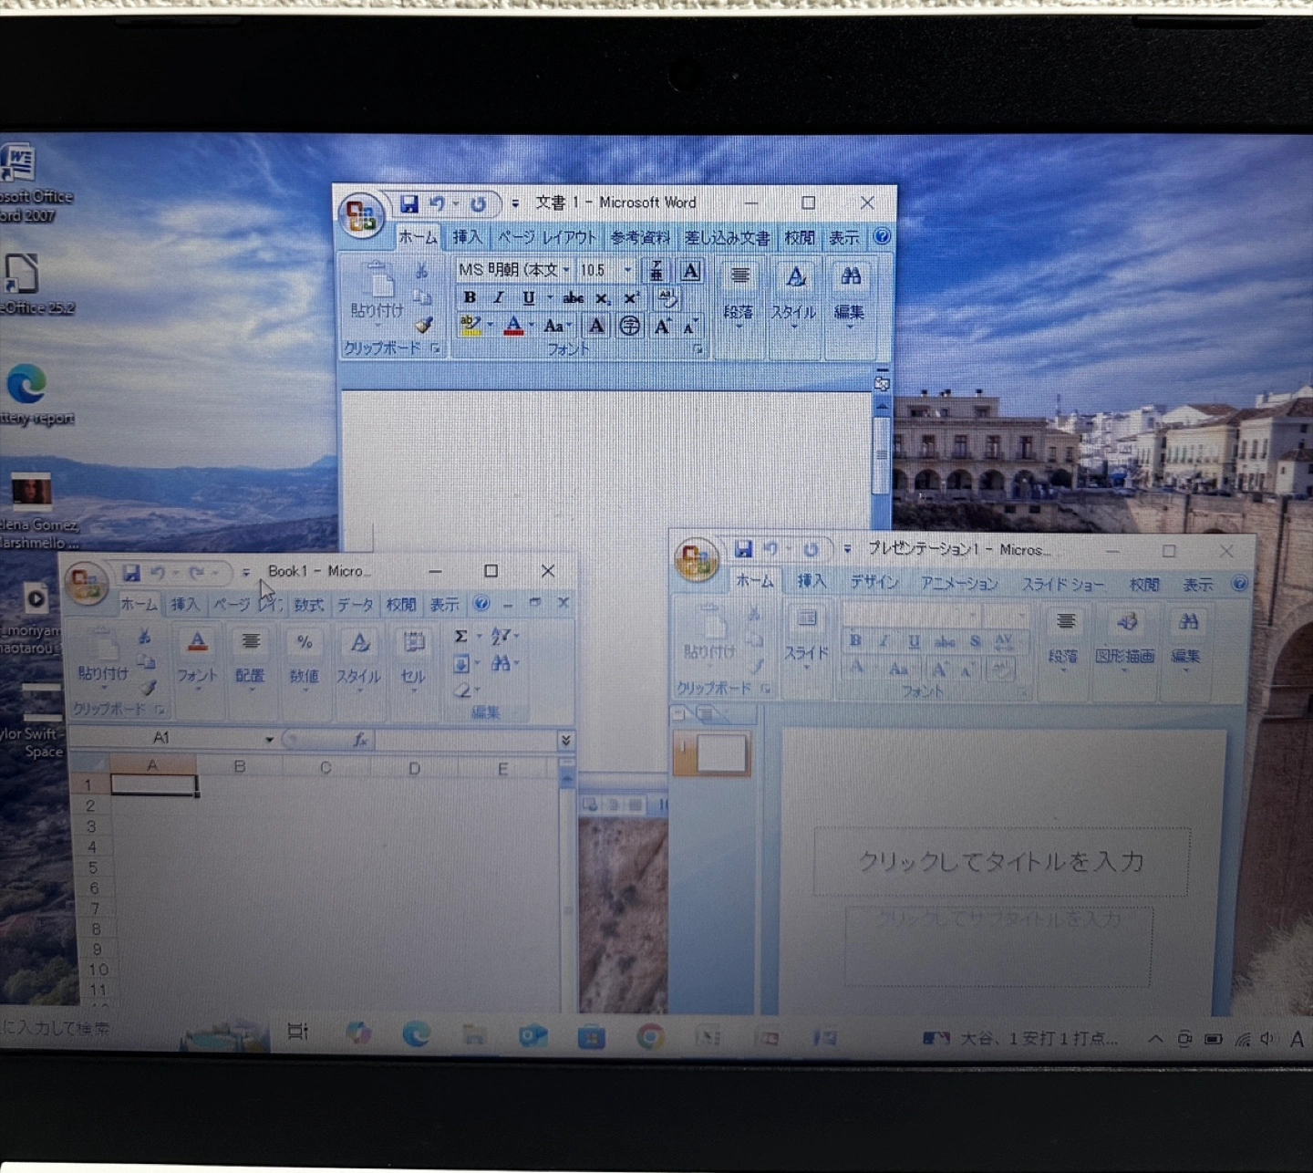Activate Format Painter brush in Word
Viewport: 1313px width, 1173px height.
423,325
